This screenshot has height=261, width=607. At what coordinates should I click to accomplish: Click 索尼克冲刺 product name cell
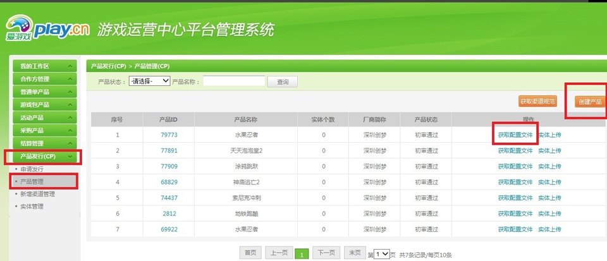(x=246, y=198)
